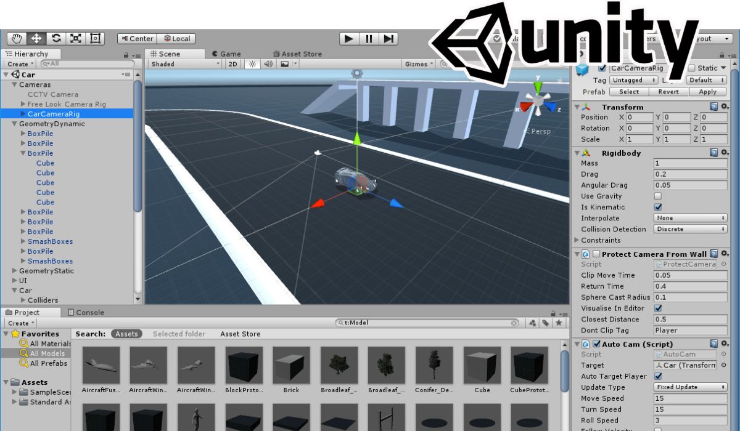Expand the Constraints section
740x431 pixels.
tap(577, 240)
